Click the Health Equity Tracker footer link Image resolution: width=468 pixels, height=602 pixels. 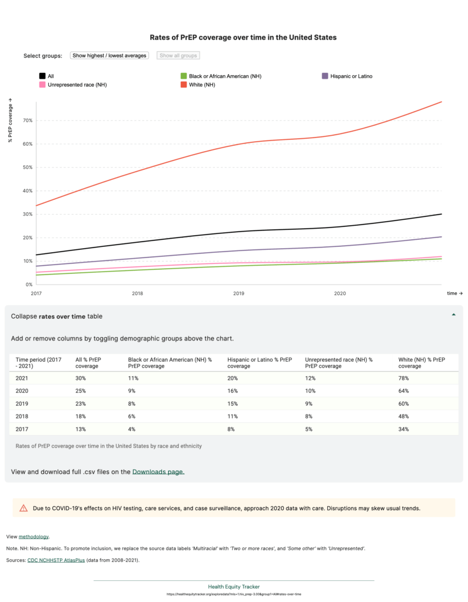pos(234,587)
